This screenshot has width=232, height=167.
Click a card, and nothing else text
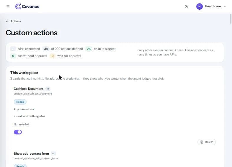click(29, 116)
